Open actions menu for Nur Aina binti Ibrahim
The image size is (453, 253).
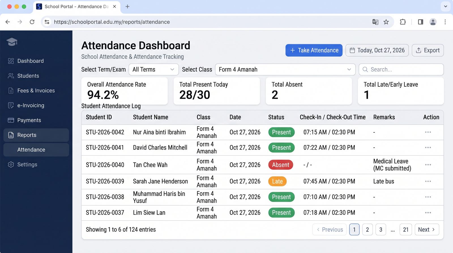[428, 132]
